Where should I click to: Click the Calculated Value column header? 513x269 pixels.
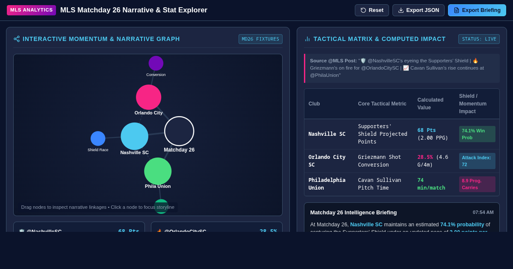coord(430,104)
